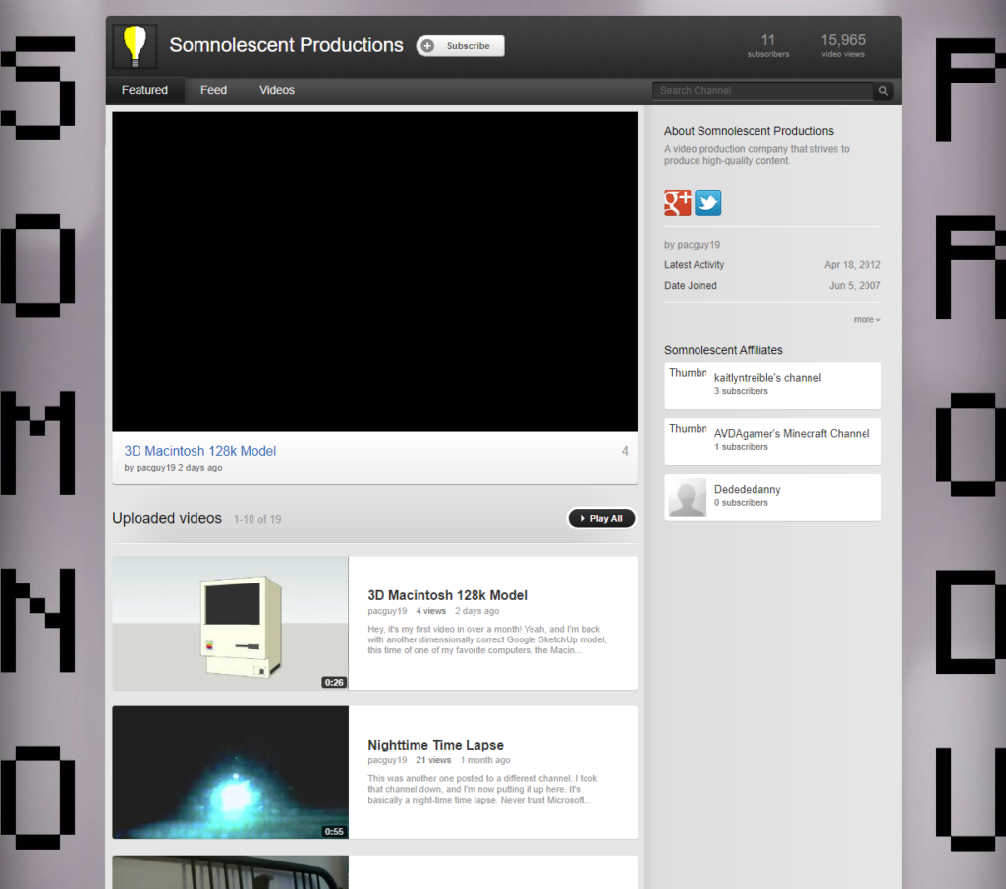Click the Nighttime Time Lapse thumbnail
Viewport: 1006px width, 889px height.
click(230, 772)
